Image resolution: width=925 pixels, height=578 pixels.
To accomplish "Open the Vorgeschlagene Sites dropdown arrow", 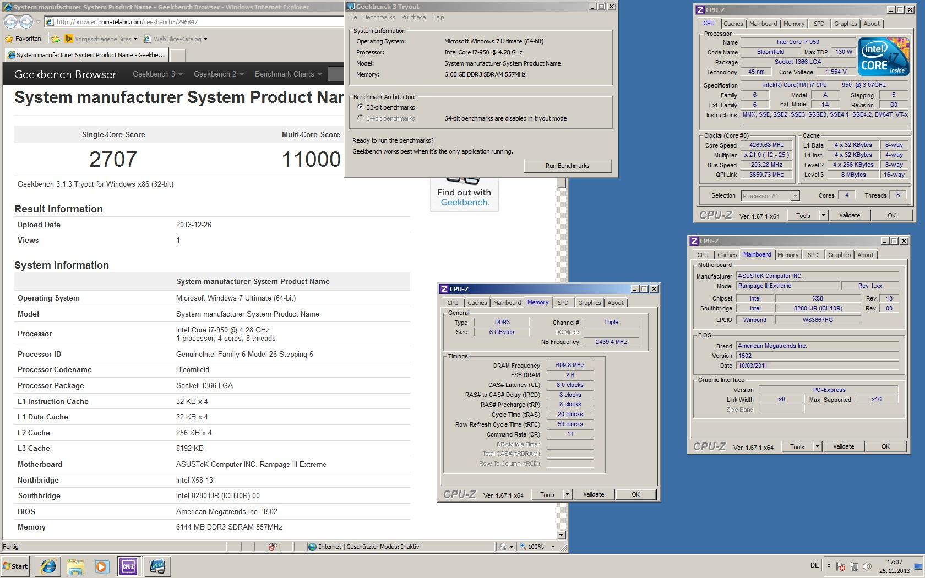I will pyautogui.click(x=135, y=39).
